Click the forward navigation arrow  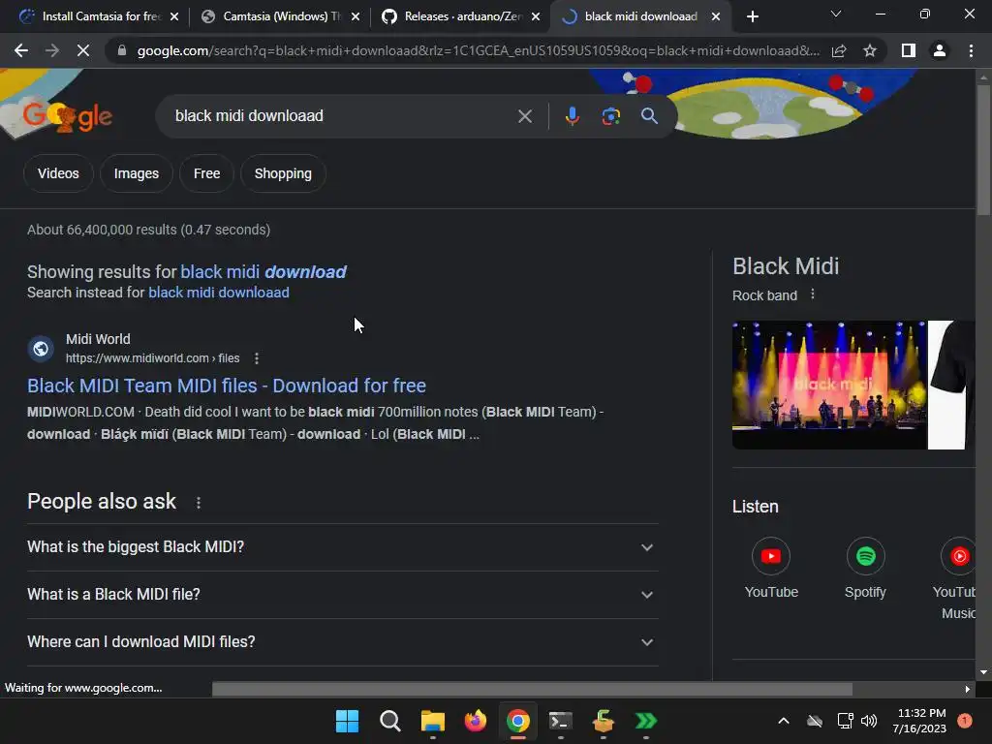(x=52, y=50)
